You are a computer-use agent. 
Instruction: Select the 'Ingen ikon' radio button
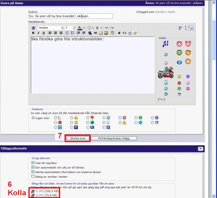tap(33, 118)
